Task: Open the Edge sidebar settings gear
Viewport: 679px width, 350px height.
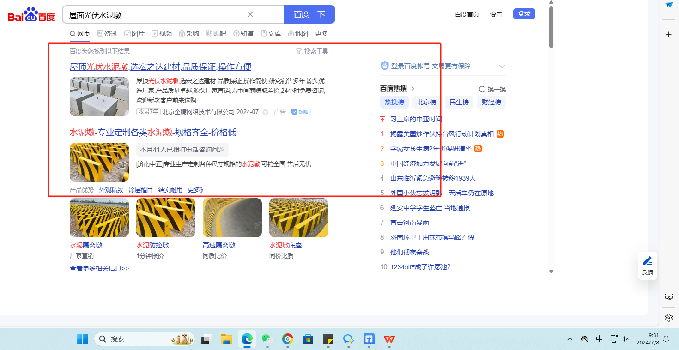Action: coord(668,318)
